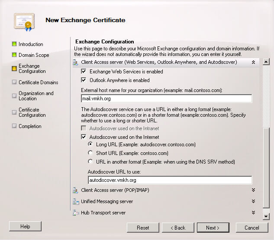Click the external host name field mail.vmkh.org
This screenshot has height=240, width=274.
(167, 99)
